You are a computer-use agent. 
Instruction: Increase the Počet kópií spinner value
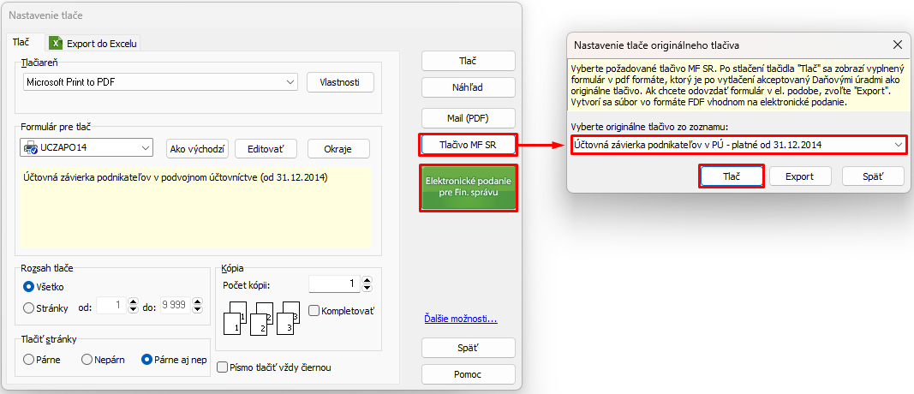(x=376, y=279)
